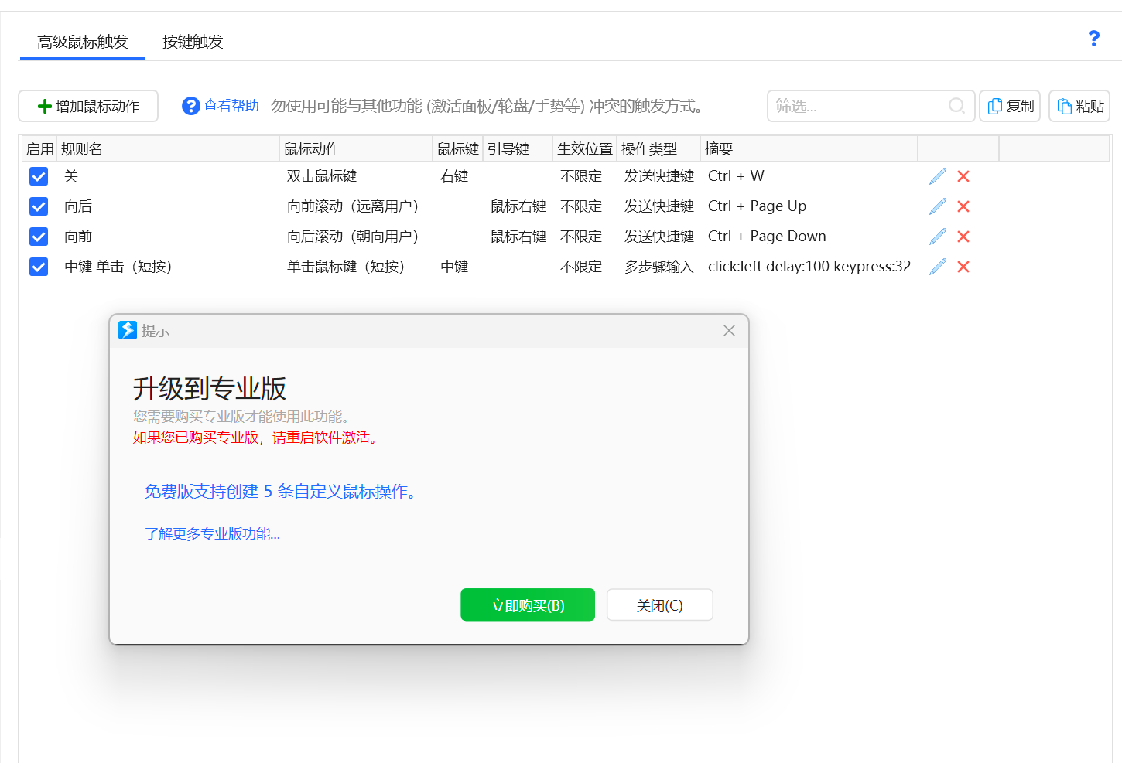The width and height of the screenshot is (1122, 763).
Task: Toggle the 中键 单击 rule checkbox
Action: 39,267
